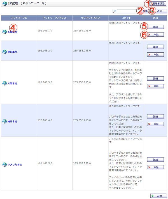Open the 札幌本社 network link
Screen dimensions: 168x199
click(12, 32)
